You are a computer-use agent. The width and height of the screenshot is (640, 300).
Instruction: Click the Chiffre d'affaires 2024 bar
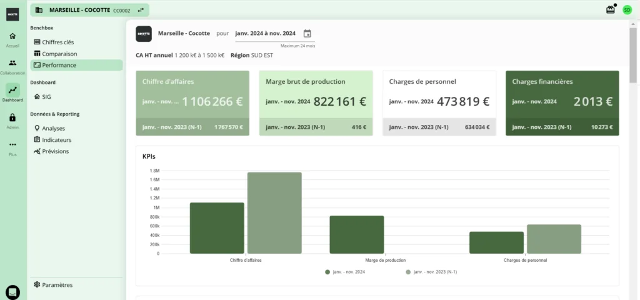[217, 228]
